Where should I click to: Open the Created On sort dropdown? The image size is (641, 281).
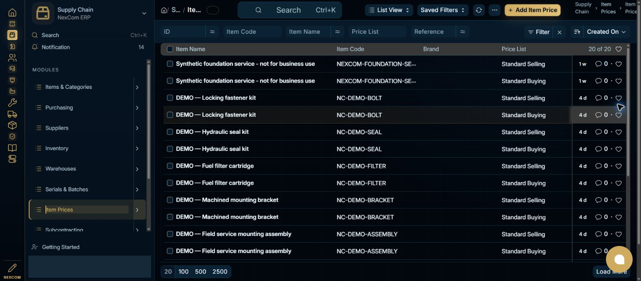(x=606, y=32)
